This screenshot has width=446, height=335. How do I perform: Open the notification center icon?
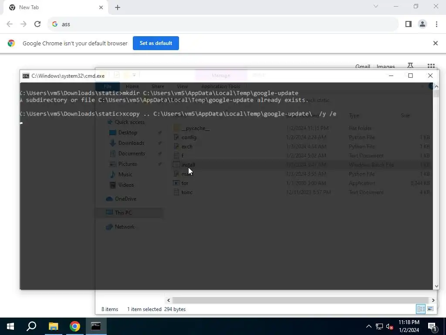(432, 326)
